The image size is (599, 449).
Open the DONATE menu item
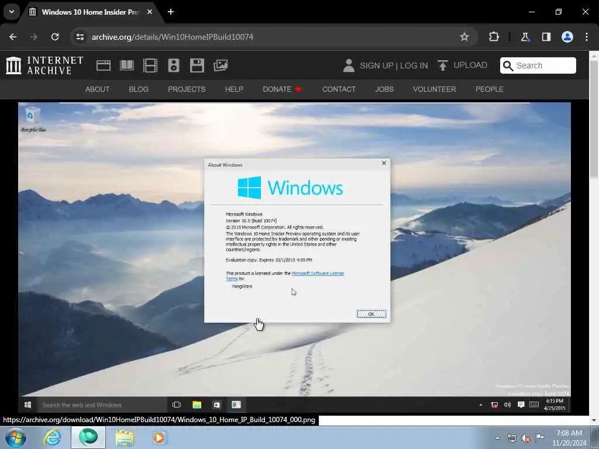283,89
